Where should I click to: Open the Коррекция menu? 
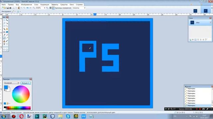(45, 5)
